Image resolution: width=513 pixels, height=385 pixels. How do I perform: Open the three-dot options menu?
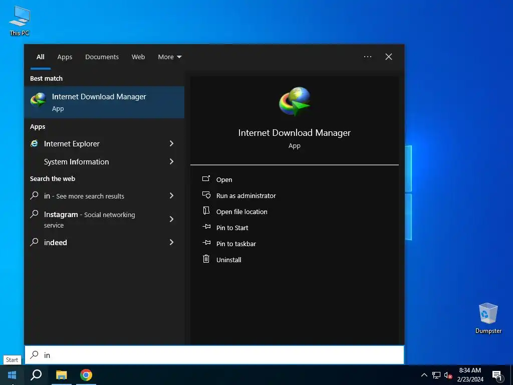368,57
